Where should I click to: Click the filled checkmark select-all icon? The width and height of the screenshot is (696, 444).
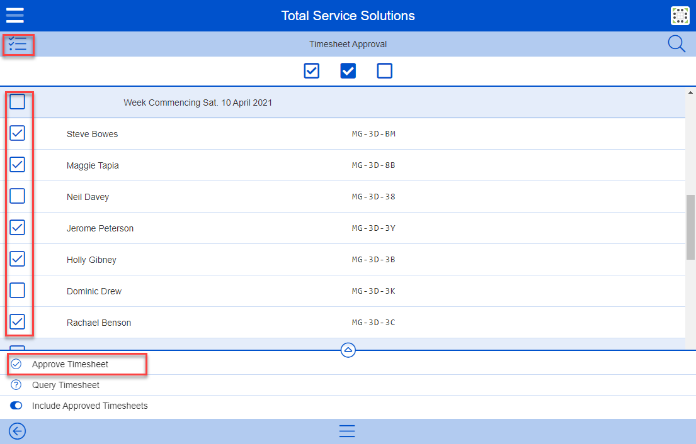348,70
